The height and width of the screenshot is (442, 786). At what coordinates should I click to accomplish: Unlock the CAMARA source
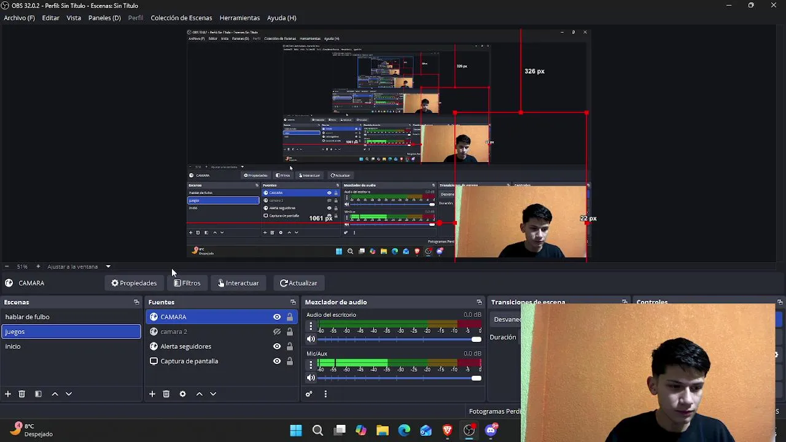290,317
